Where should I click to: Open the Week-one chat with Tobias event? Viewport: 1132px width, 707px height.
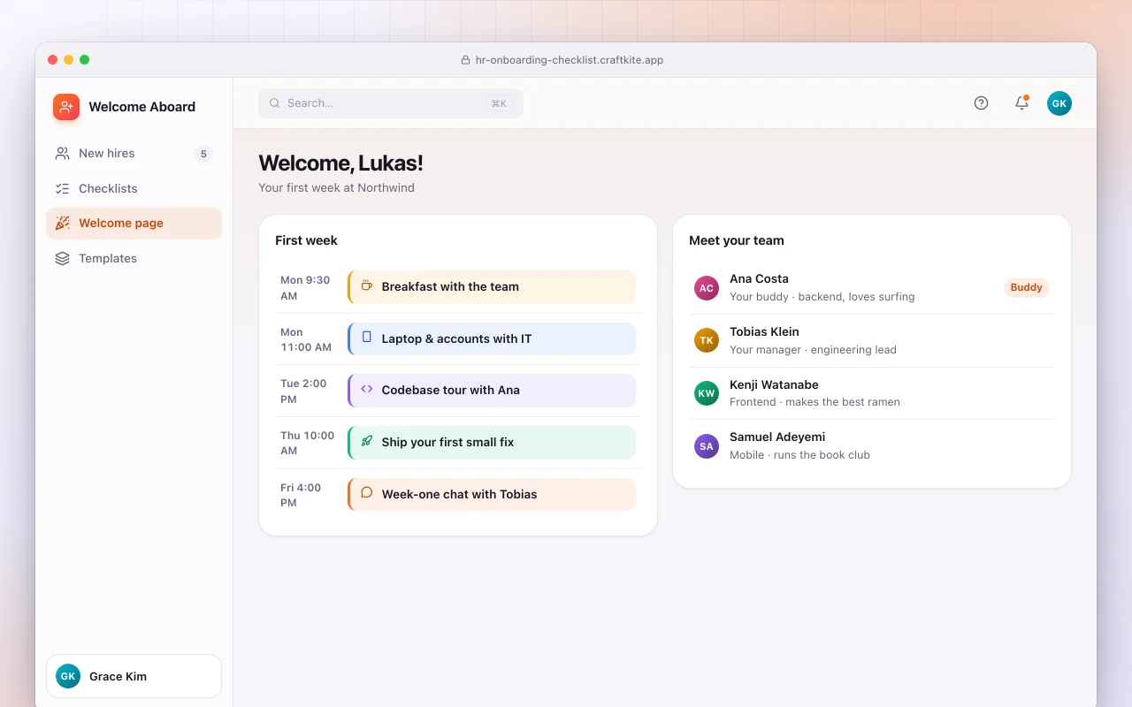[492, 495]
